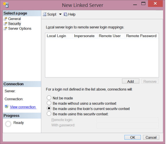Confirm with the OK button
This screenshot has height=144, width=166.
coord(133,137)
